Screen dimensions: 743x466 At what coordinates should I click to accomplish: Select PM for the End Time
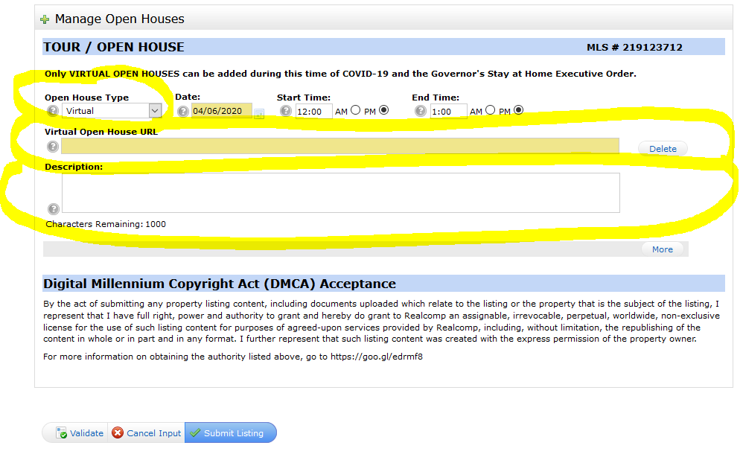(x=519, y=110)
